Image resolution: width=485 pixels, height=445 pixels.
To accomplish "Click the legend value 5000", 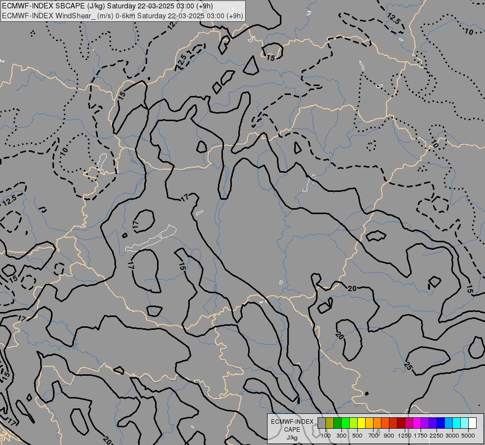I will [468, 436].
